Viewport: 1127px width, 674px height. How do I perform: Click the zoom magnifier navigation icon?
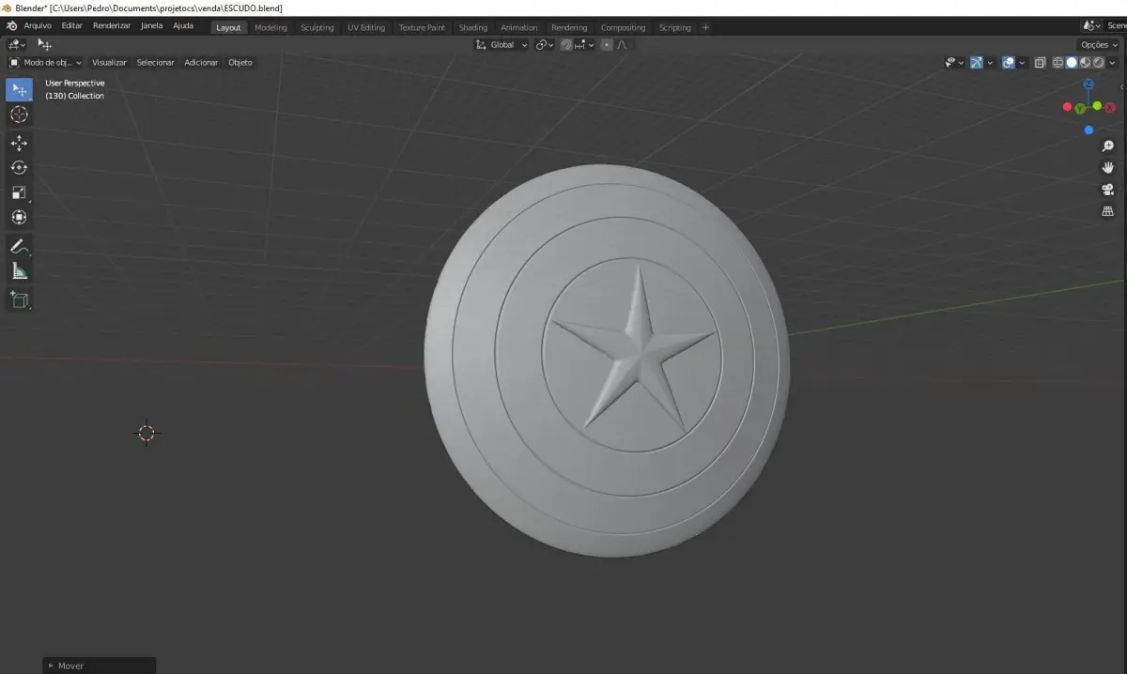pyautogui.click(x=1107, y=146)
